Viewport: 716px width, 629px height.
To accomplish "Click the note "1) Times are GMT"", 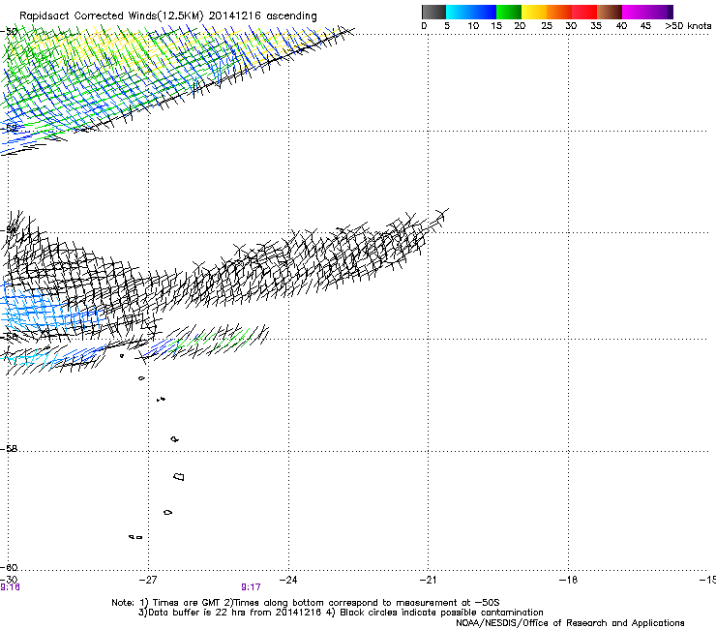I will coord(181,603).
